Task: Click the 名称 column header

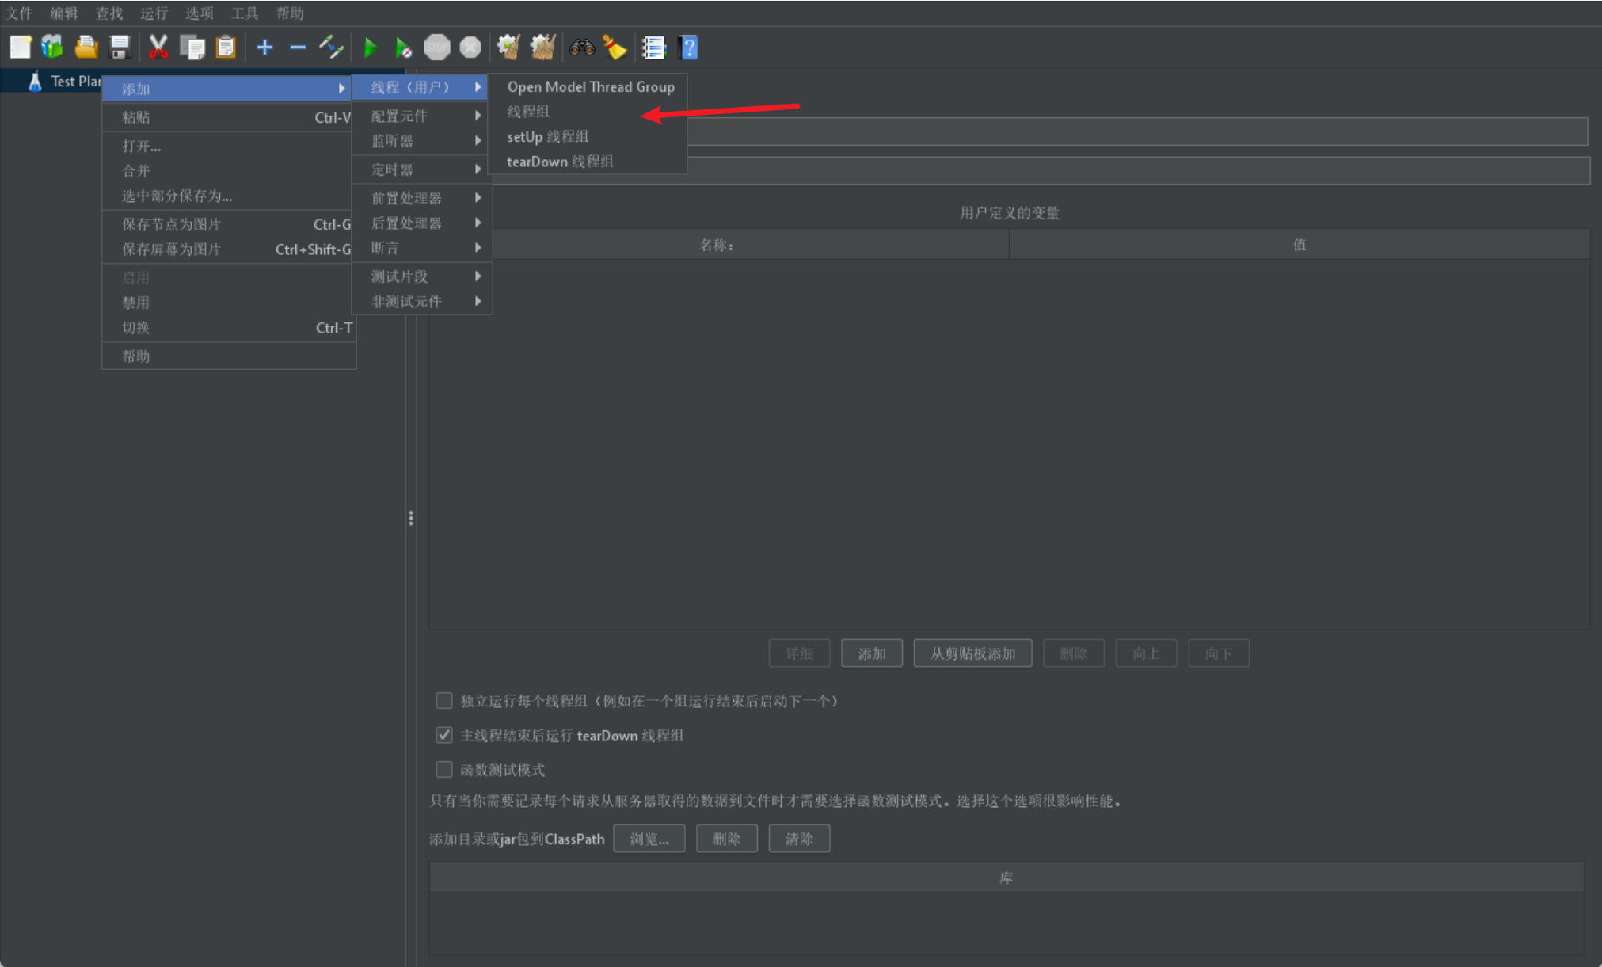Action: click(x=719, y=245)
